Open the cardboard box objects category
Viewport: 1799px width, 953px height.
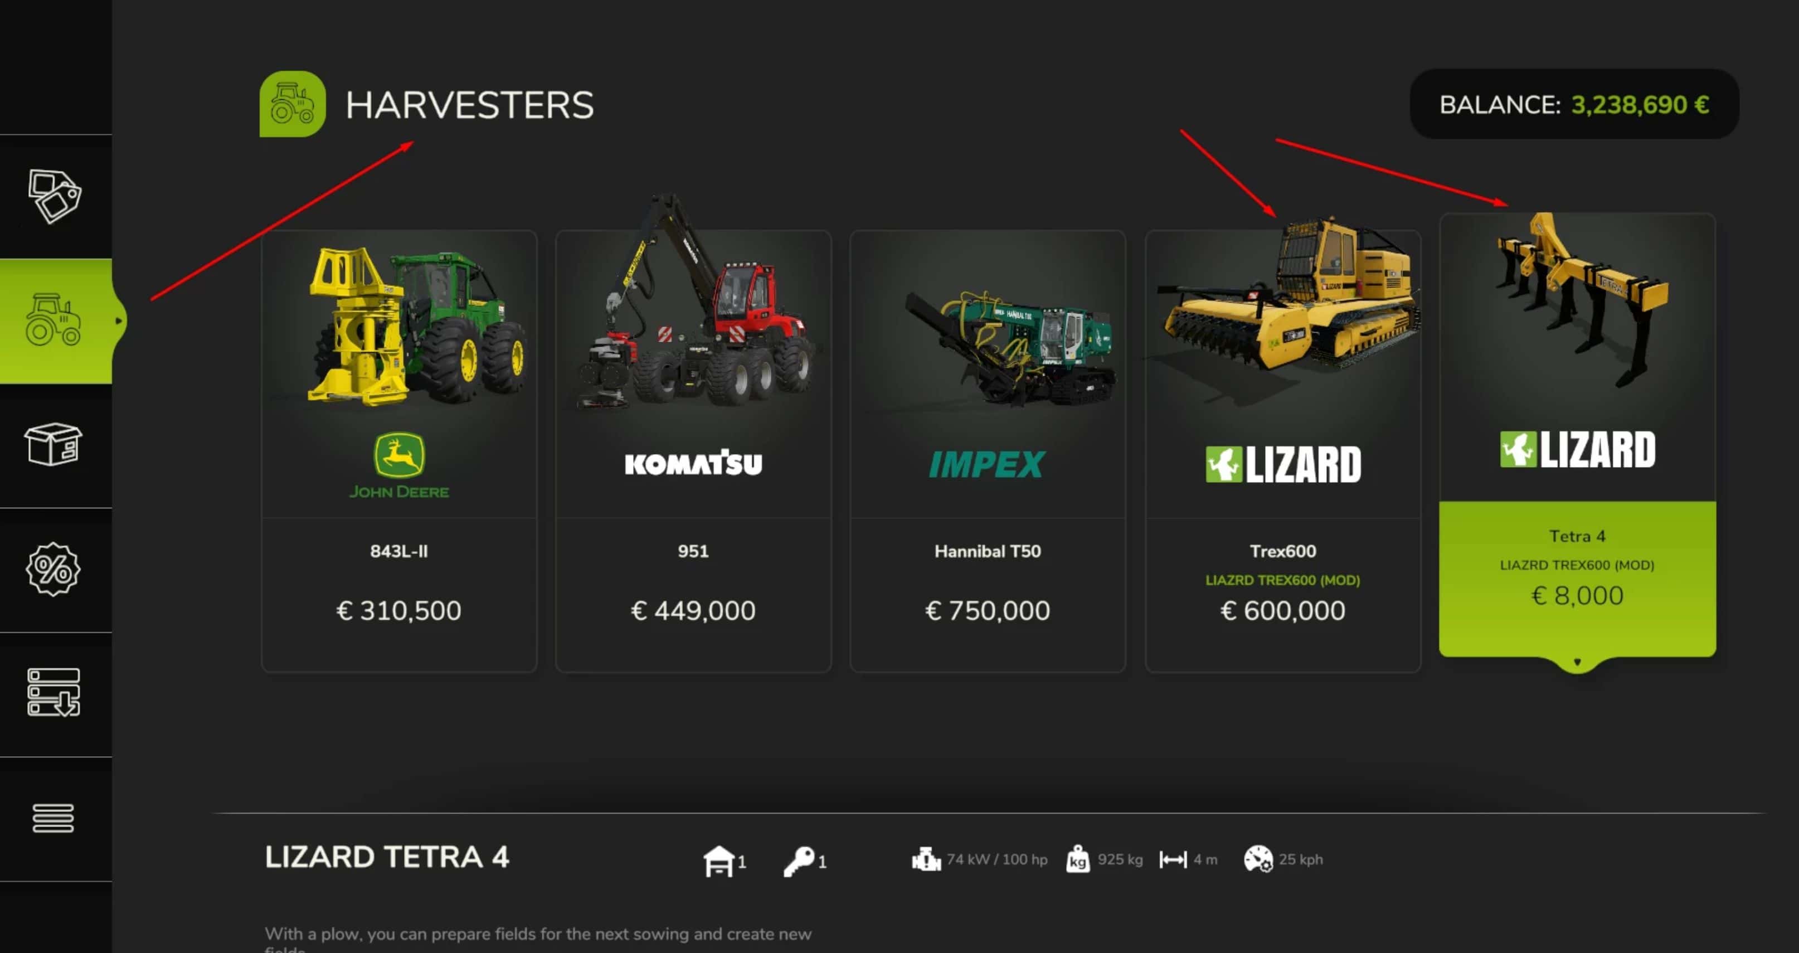53,445
